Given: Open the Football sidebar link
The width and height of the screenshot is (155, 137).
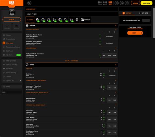Looking at the screenshot, I should [x=9, y=69].
